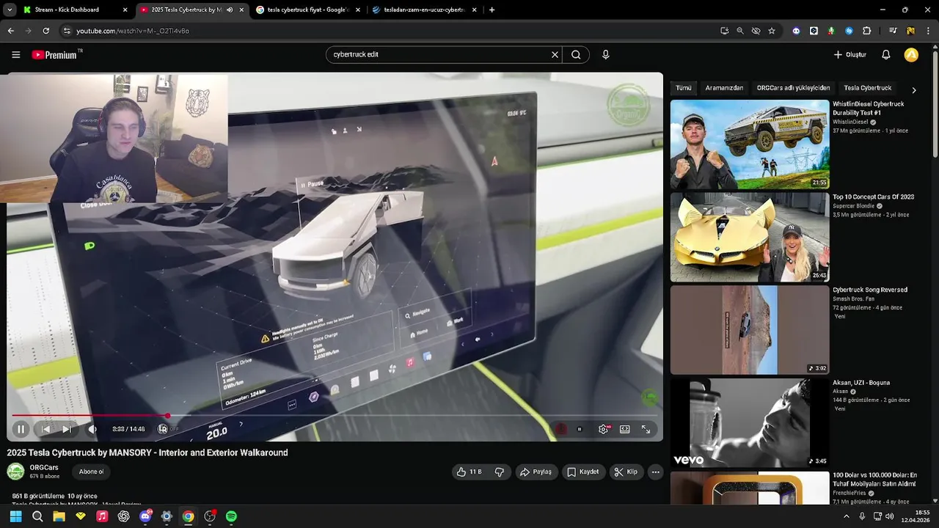Switch player to theater mode
This screenshot has height=528, width=939.
tap(625, 429)
